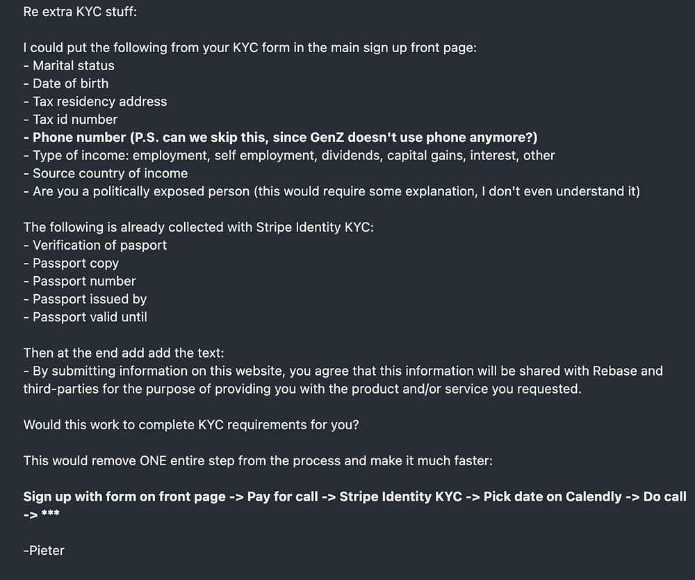Click the 'Re extra KYC stuff:' heading line
The width and height of the screenshot is (695, 580).
pyautogui.click(x=80, y=12)
